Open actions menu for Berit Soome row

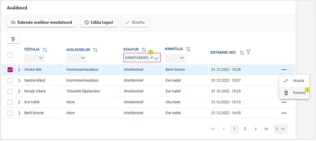pyautogui.click(x=284, y=113)
